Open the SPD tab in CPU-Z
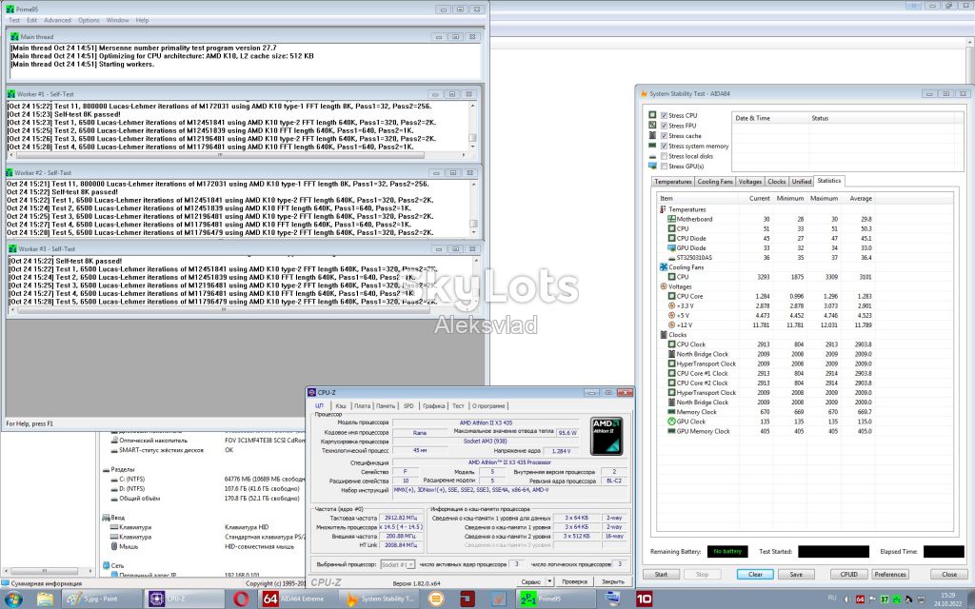 coord(408,405)
